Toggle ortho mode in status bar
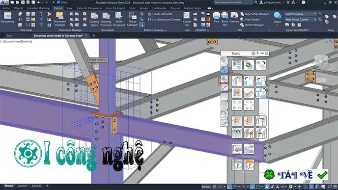 point(229,187)
